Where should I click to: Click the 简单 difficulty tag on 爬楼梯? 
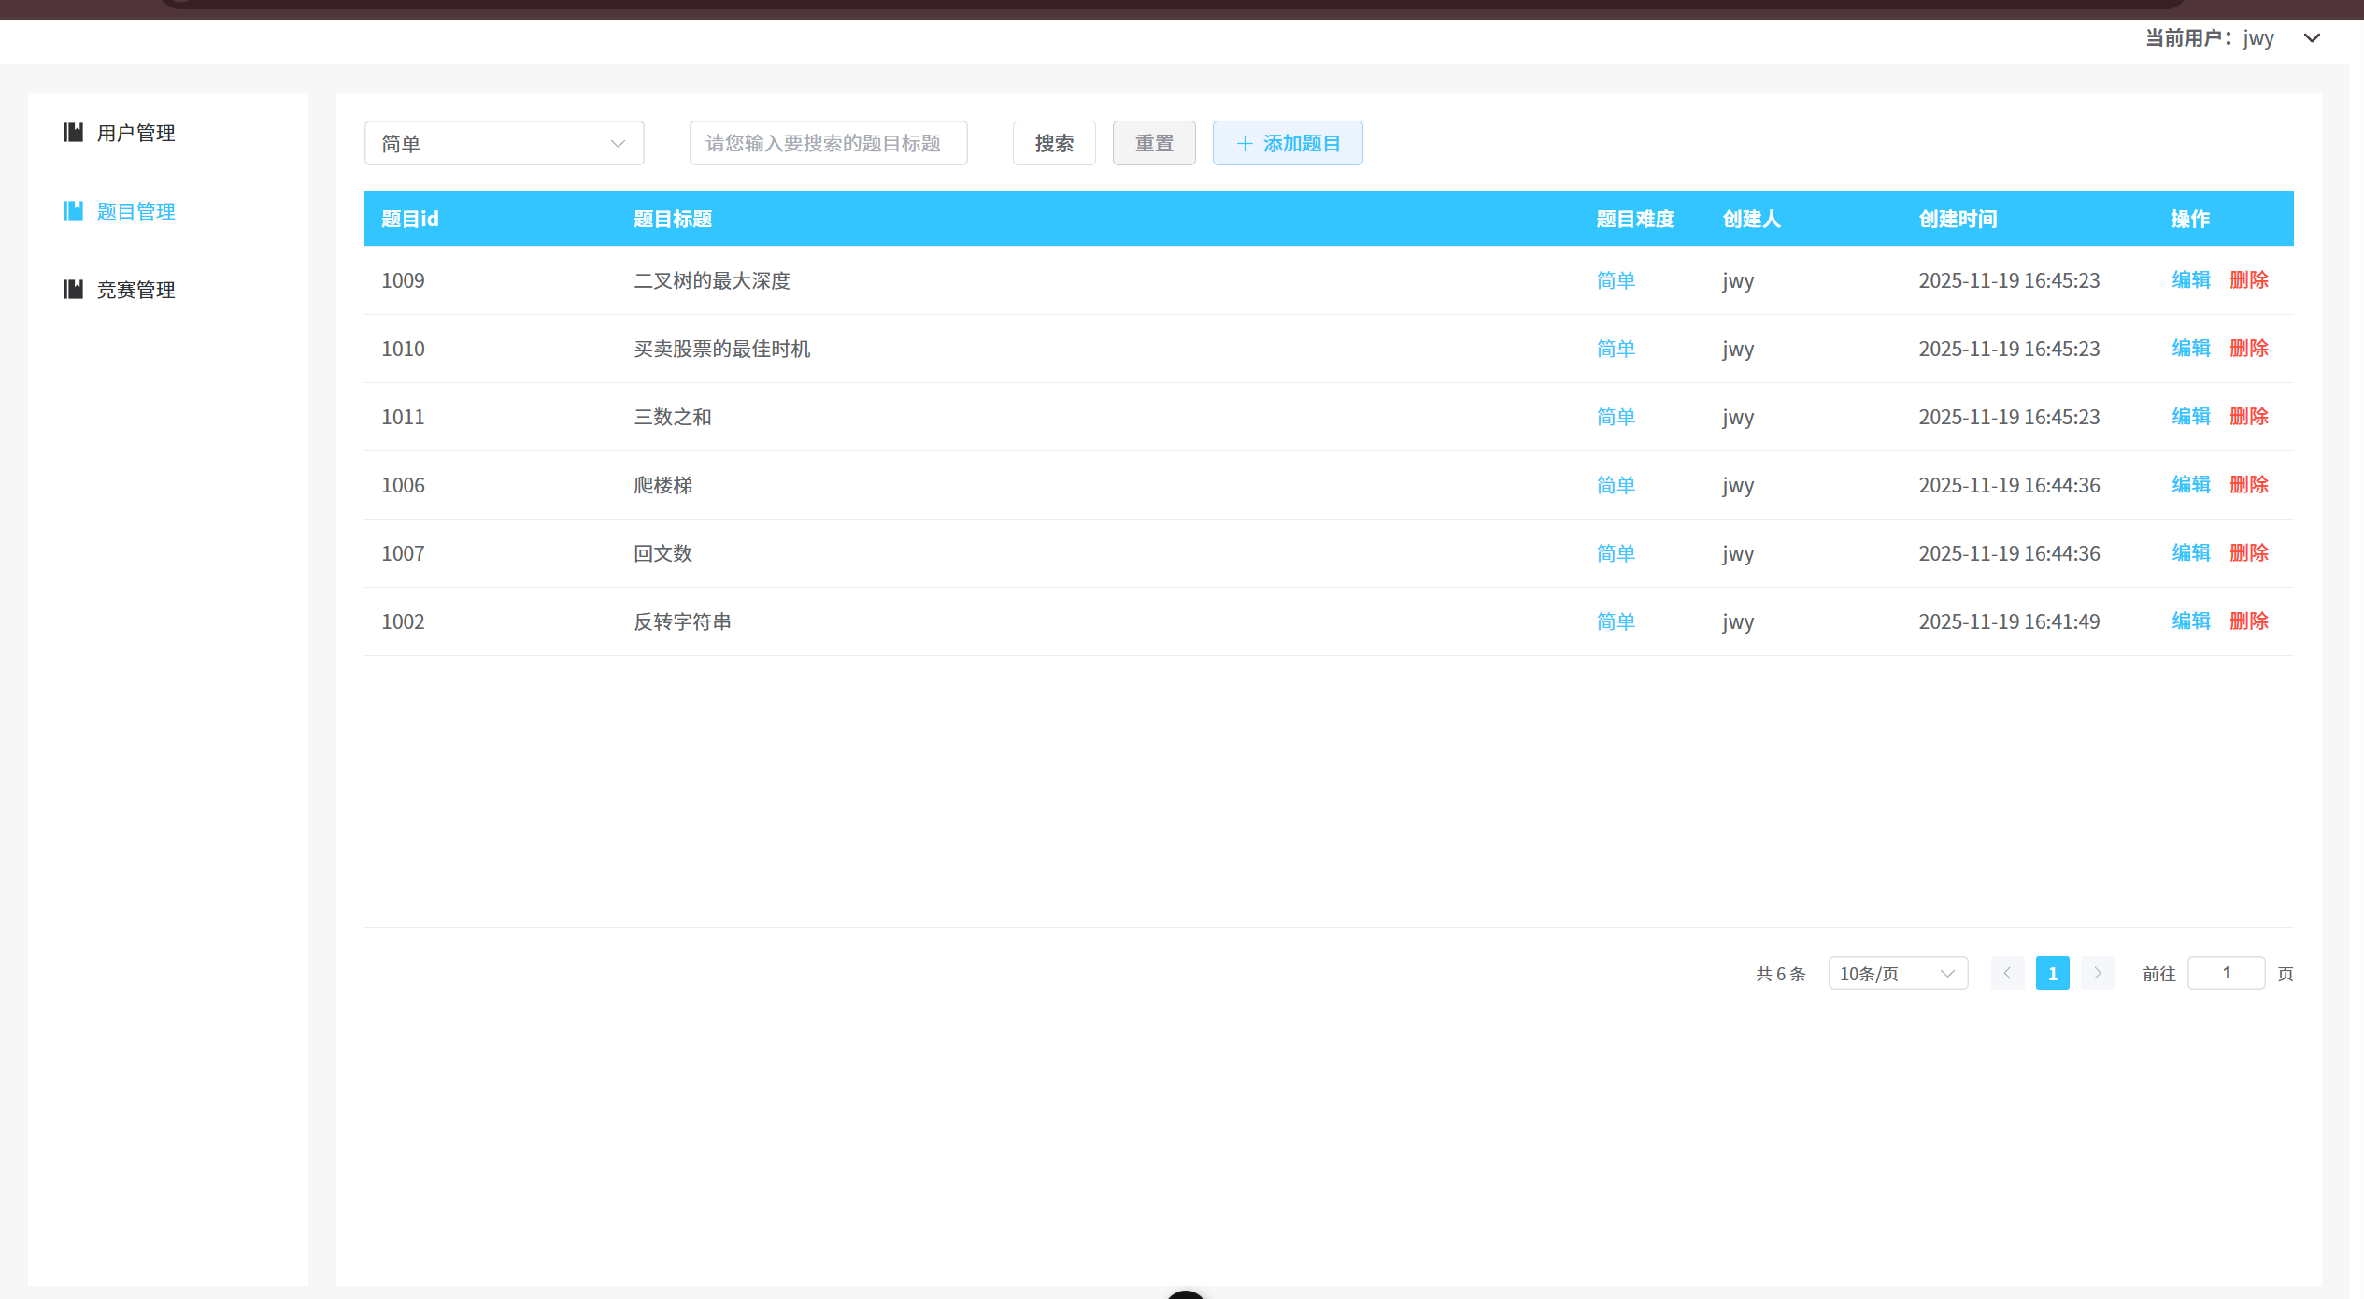pos(1615,485)
